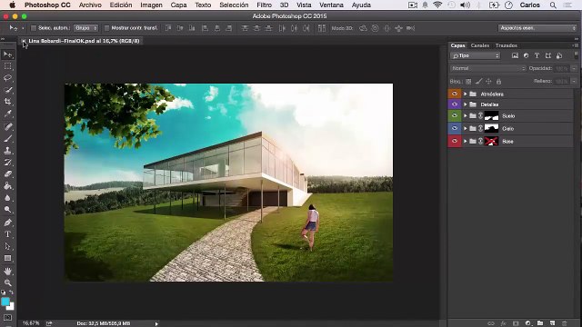Select the Hand tool
The height and width of the screenshot is (327, 582).
(8, 271)
